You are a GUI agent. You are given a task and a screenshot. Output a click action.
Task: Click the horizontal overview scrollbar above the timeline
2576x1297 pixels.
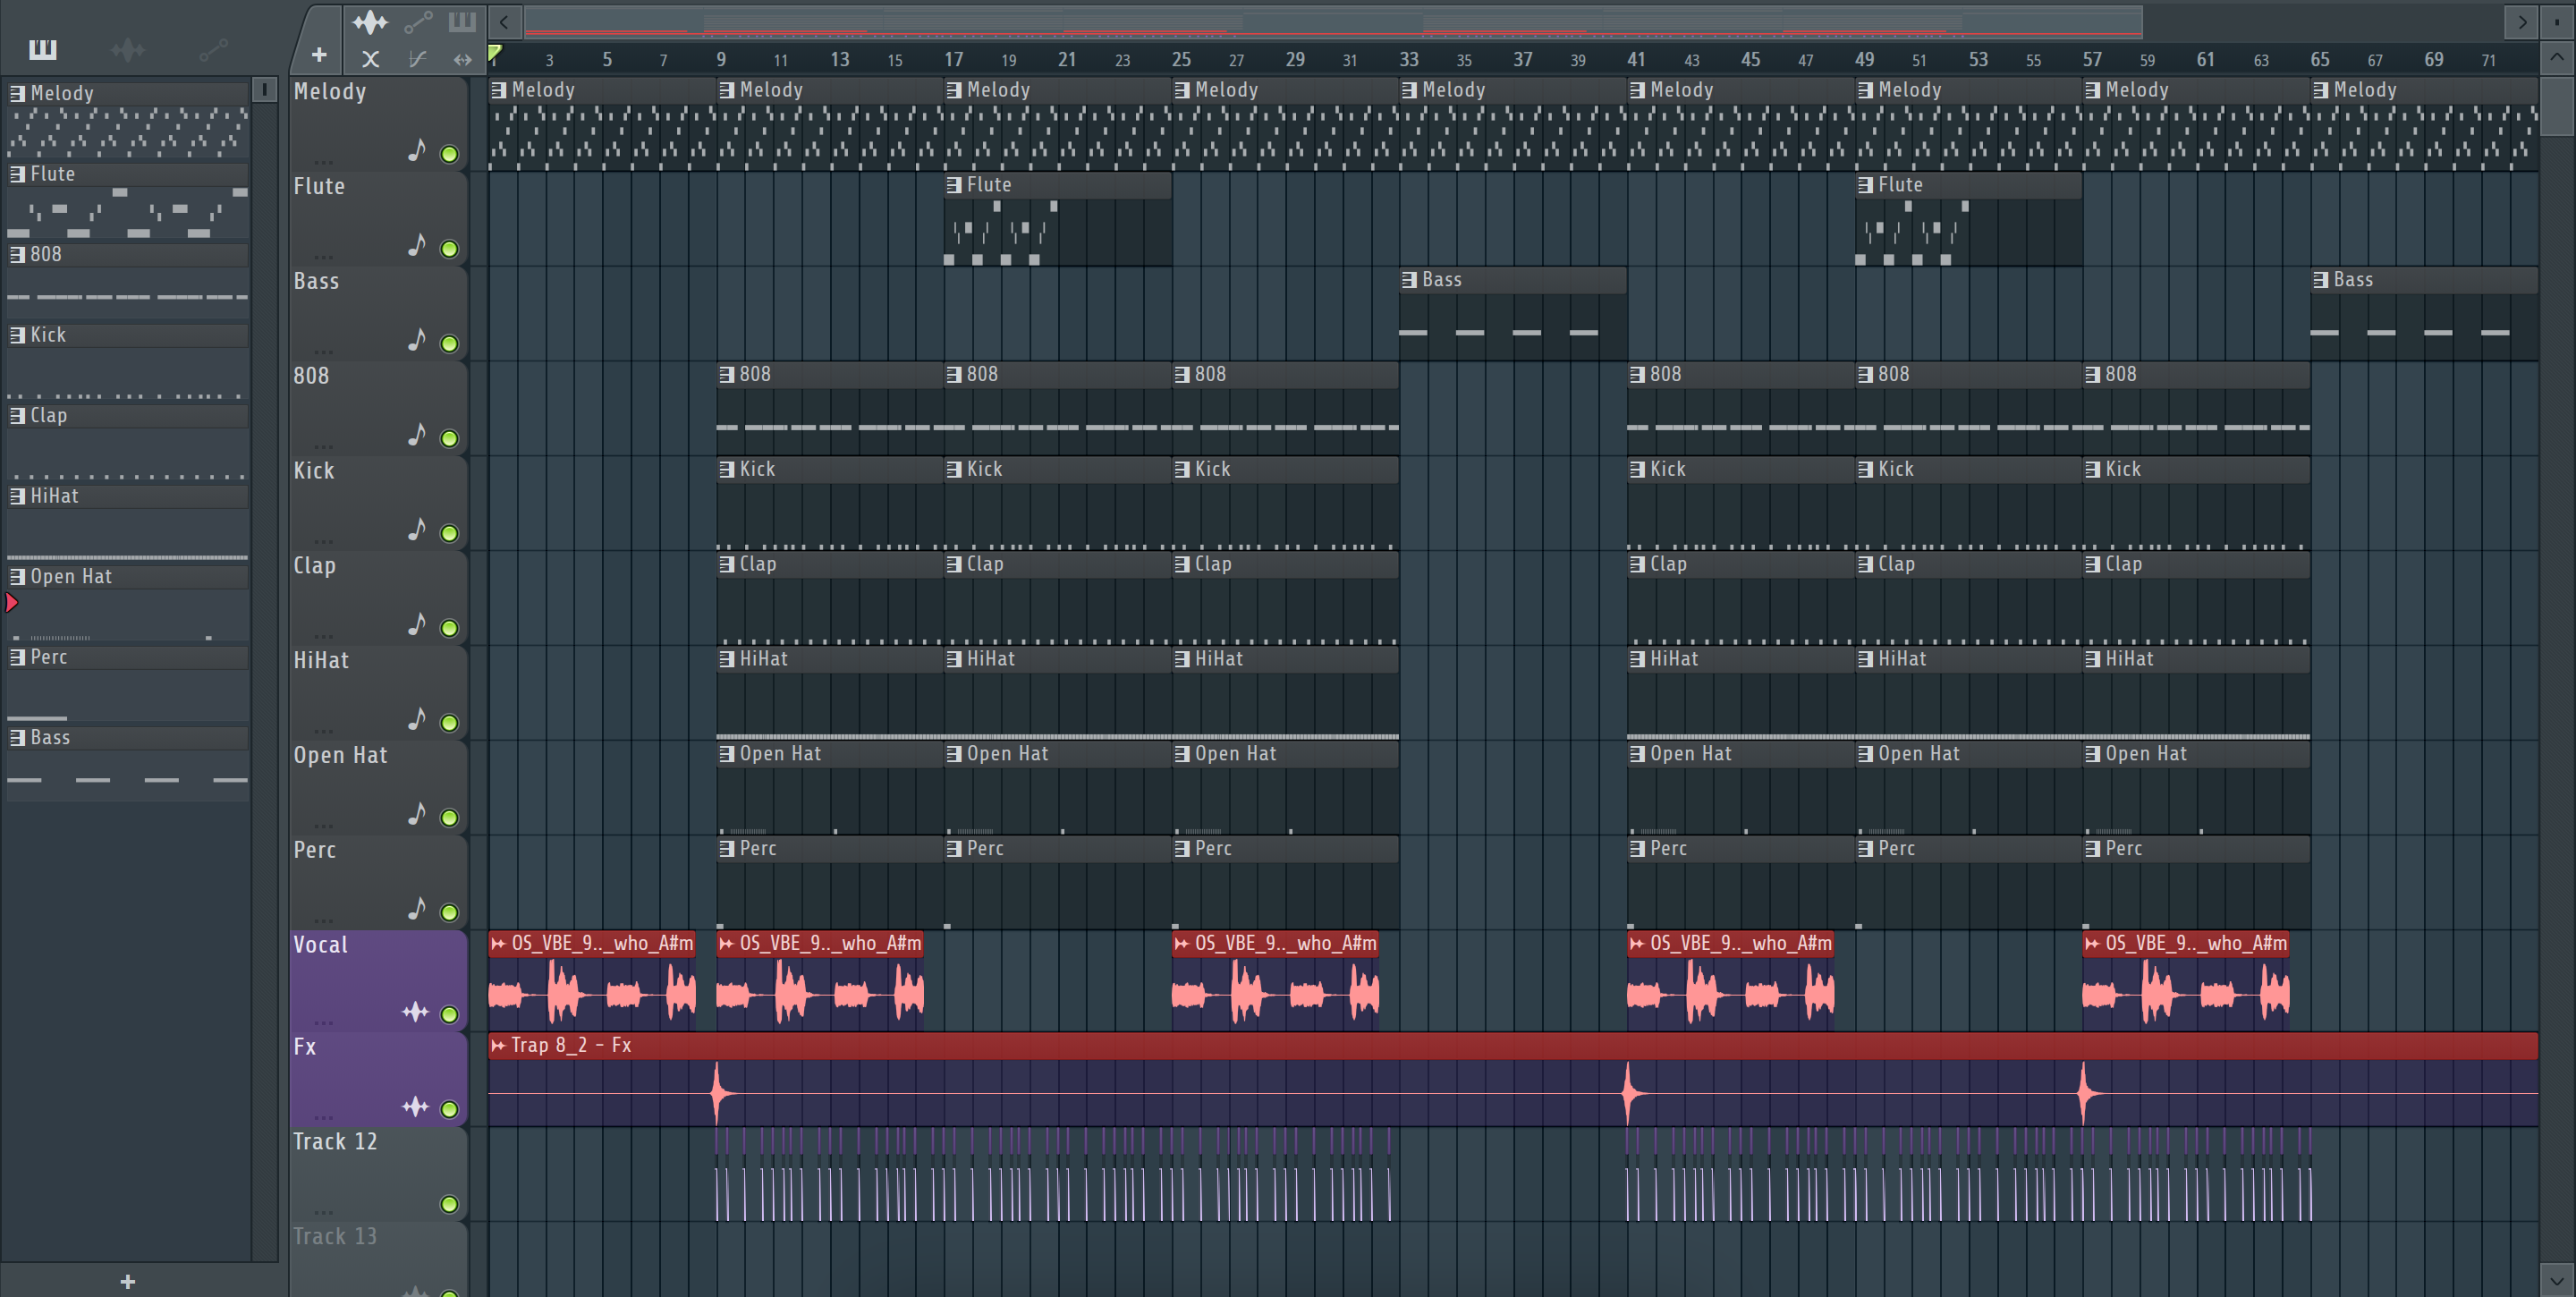(x=1333, y=21)
